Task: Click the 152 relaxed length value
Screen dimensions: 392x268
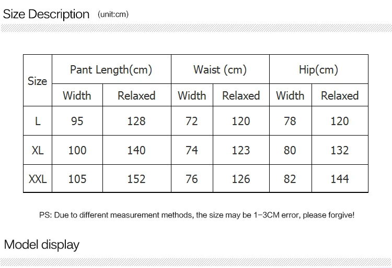Action: (x=136, y=179)
